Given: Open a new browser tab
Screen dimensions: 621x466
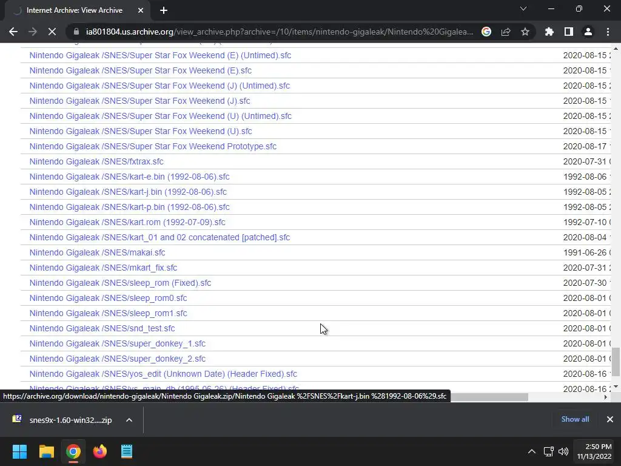Looking at the screenshot, I should (x=164, y=10).
